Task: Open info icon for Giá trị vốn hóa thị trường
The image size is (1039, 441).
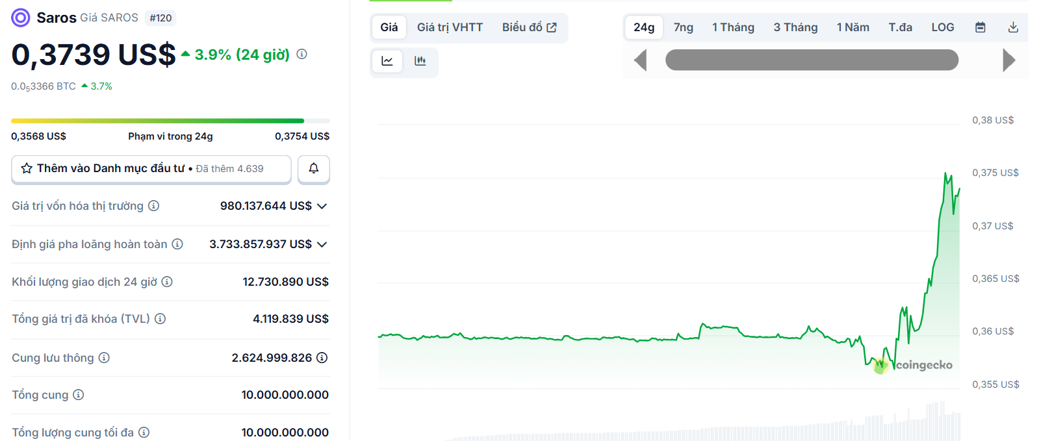Action: [x=153, y=206]
